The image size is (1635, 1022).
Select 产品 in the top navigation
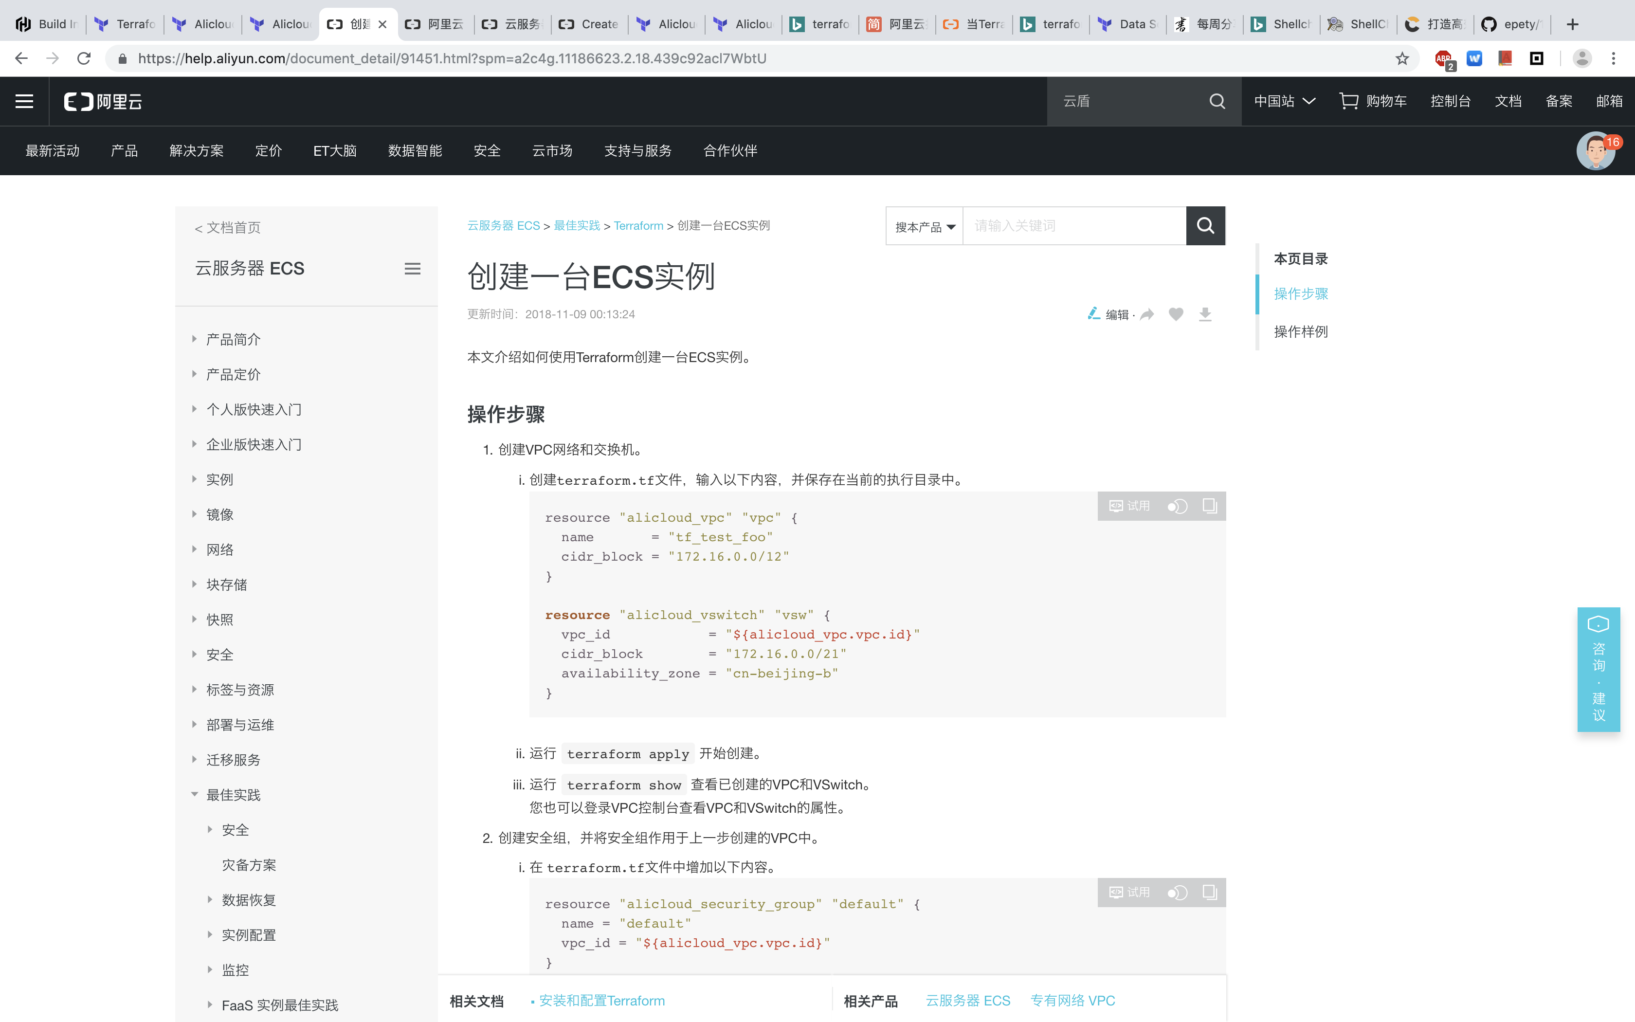coord(124,151)
